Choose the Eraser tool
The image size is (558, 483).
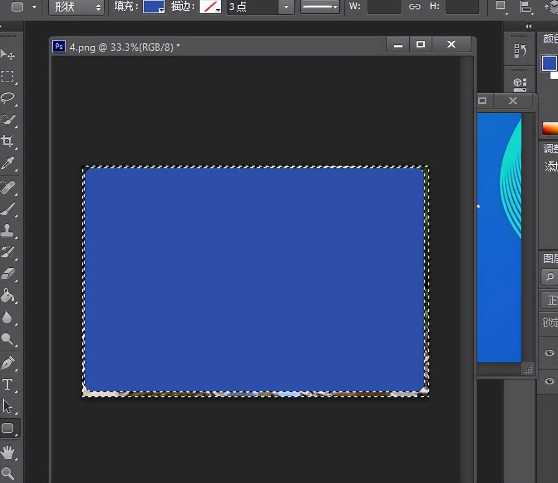[x=8, y=274]
